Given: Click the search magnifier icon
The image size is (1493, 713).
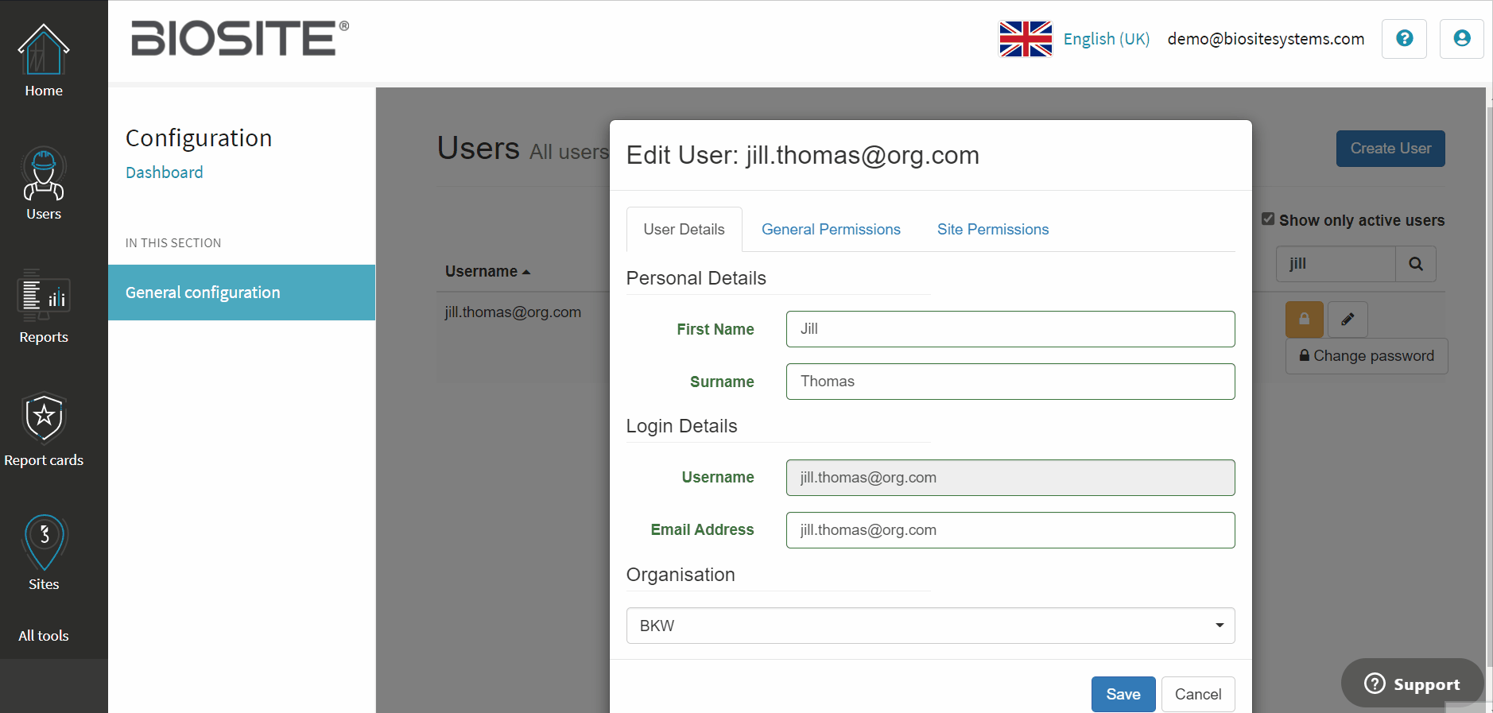Looking at the screenshot, I should click(1415, 264).
